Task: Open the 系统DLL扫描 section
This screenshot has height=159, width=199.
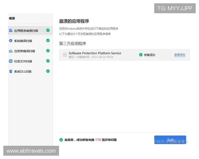Action: [30, 72]
